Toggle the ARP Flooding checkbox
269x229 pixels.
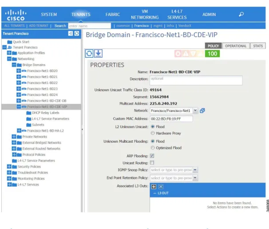[x=152, y=156]
